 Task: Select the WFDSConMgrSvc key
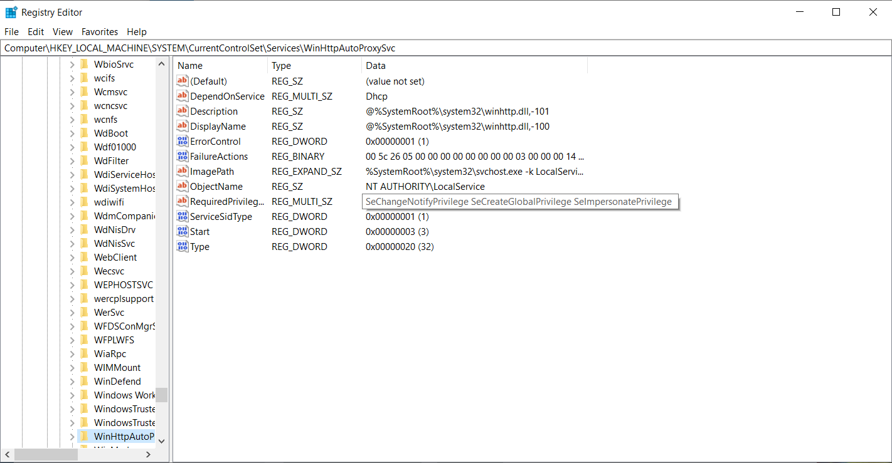pos(124,326)
